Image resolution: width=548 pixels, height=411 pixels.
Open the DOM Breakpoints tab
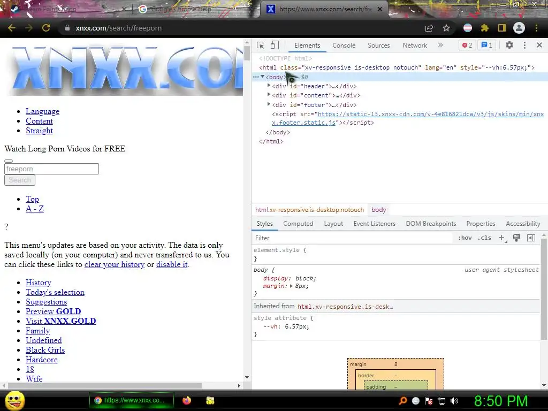point(431,224)
